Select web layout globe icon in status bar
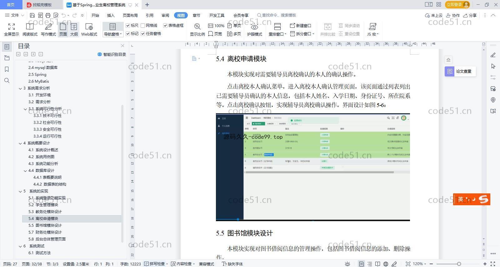 [386, 264]
